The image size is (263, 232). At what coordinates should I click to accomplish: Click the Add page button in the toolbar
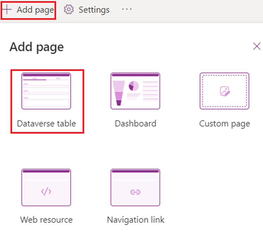[28, 10]
